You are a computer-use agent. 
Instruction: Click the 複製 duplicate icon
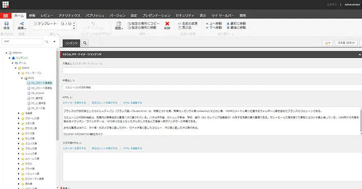click(x=119, y=24)
